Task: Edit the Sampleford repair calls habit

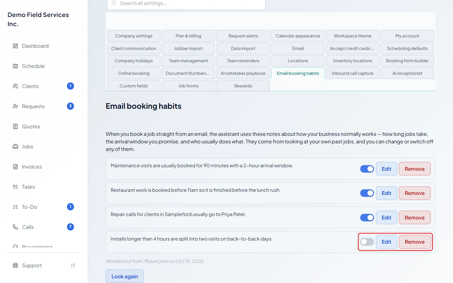Action: click(387, 218)
